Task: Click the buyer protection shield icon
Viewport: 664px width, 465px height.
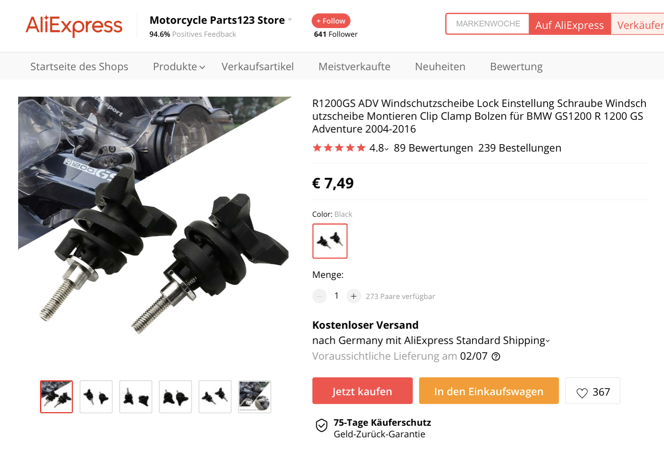Action: click(x=322, y=425)
